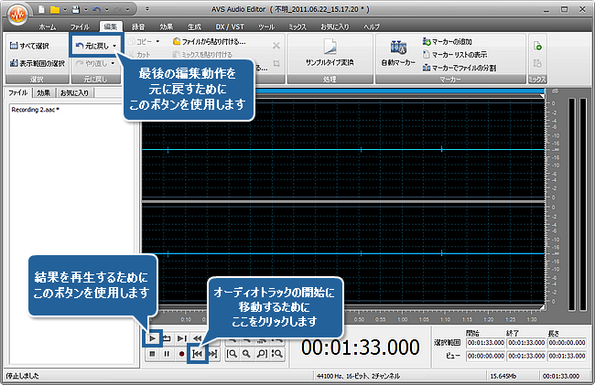The width and height of the screenshot is (595, 385).
Task: Expand the コピー dropdown arrow
Action: tap(157, 41)
